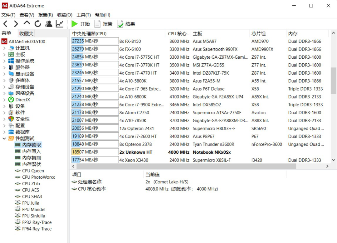337x243 pixels.
Task: Click the up-level arrow toolbar icon
Action: pos(27,23)
